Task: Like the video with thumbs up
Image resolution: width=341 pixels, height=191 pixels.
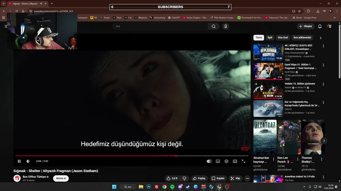Action: click(172, 178)
